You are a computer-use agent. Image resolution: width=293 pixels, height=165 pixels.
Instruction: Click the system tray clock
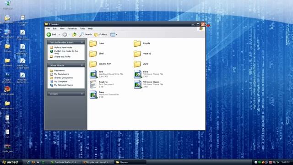pyautogui.click(x=285, y=162)
